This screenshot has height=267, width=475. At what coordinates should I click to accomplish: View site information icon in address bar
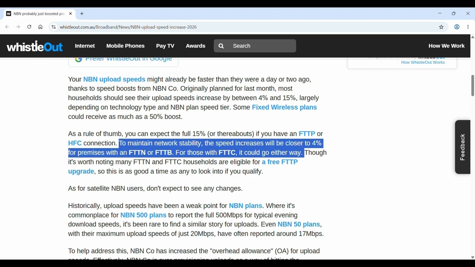pos(53,27)
